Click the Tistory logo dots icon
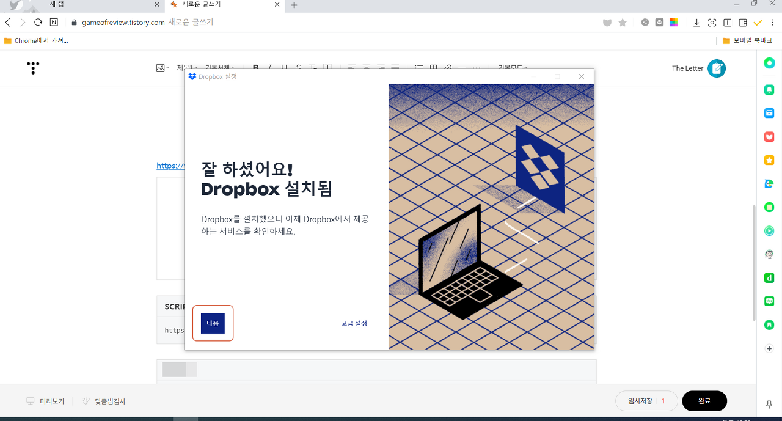Viewport: 782px width, 421px height. (x=33, y=68)
